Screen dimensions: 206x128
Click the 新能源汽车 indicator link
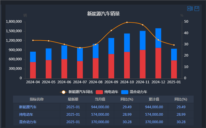click(x=28, y=107)
